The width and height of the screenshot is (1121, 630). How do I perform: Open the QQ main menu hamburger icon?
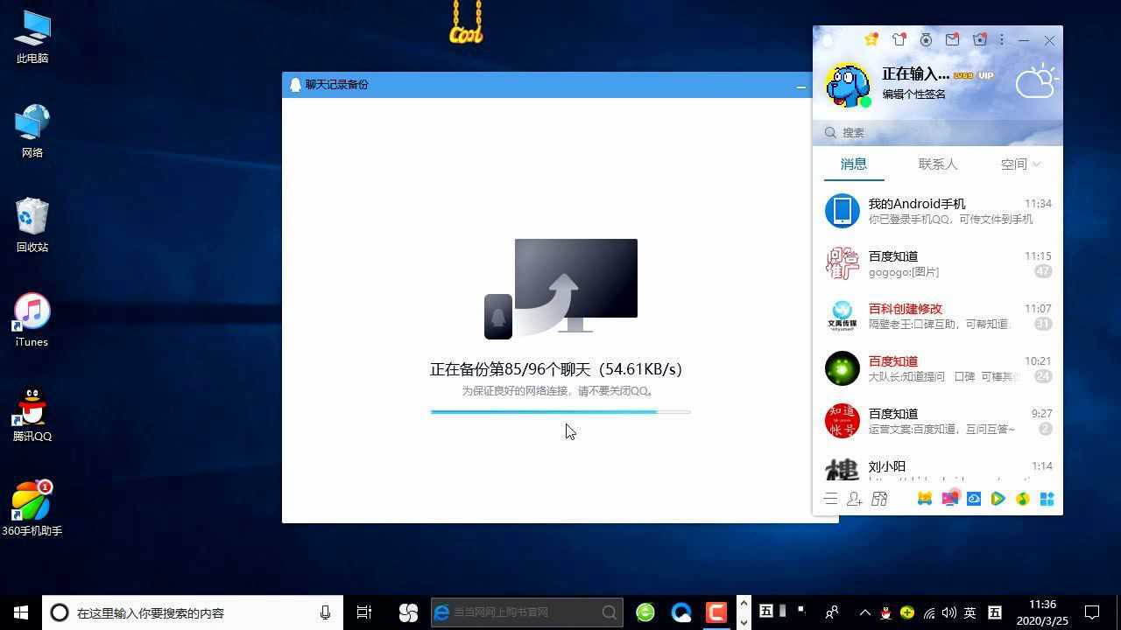830,499
